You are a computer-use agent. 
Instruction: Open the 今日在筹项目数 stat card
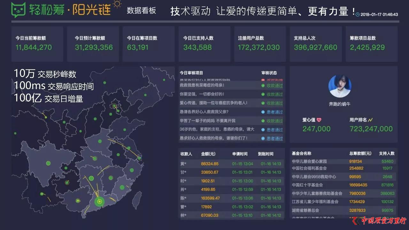[x=149, y=44]
